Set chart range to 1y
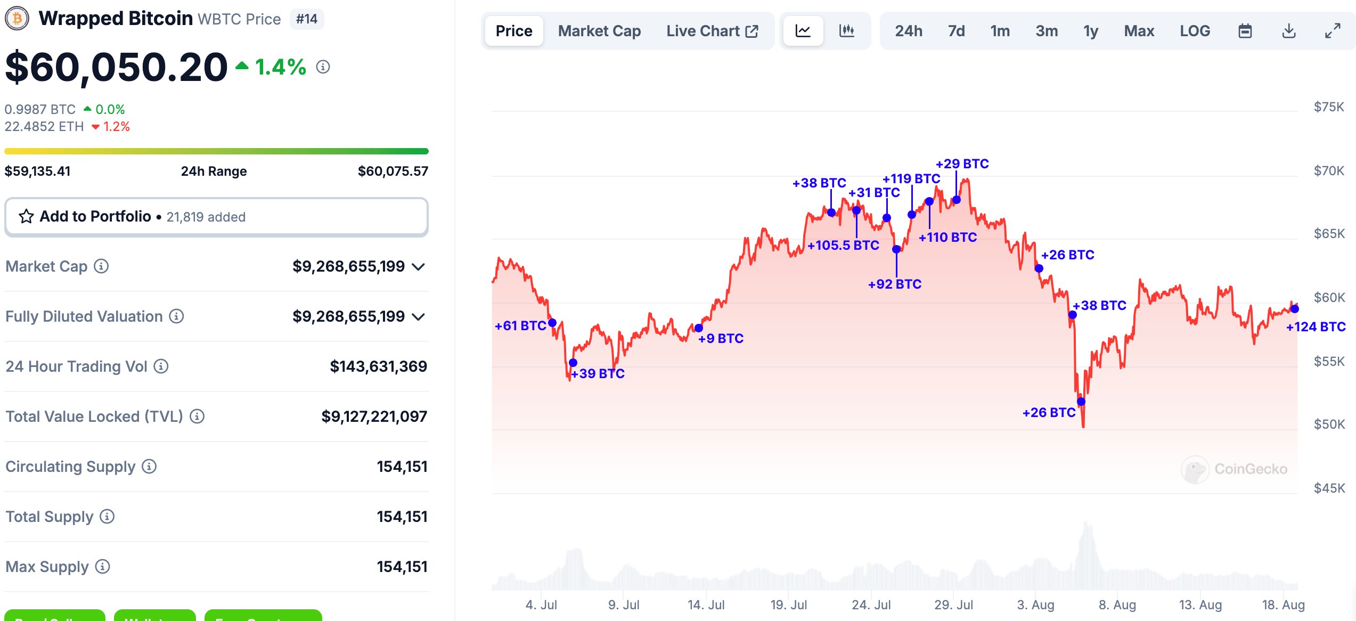The width and height of the screenshot is (1356, 621). click(x=1091, y=31)
